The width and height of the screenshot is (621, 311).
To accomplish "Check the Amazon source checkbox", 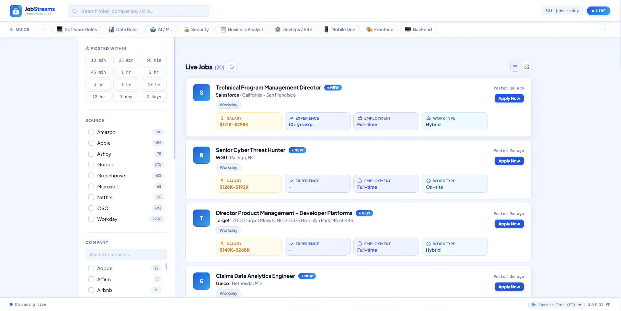I will click(x=91, y=132).
